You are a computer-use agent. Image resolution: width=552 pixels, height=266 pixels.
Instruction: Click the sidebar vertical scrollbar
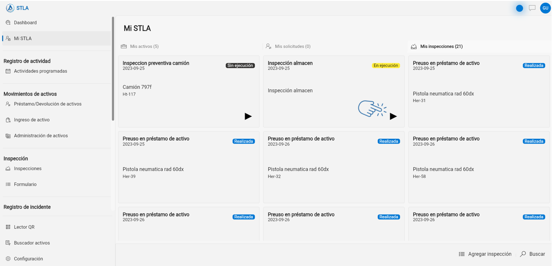pos(113,69)
